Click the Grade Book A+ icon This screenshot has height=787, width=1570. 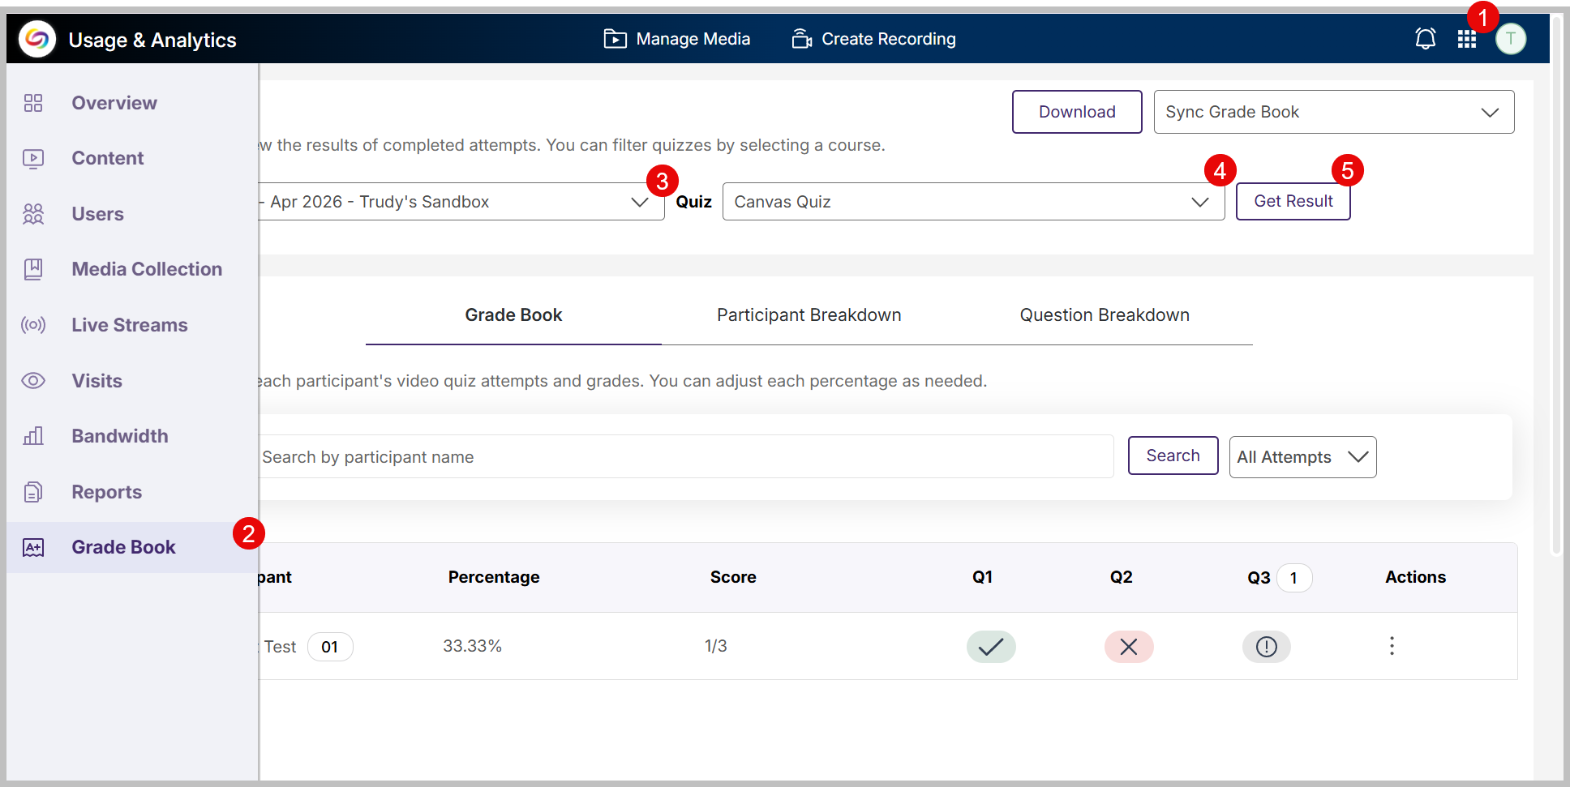pyautogui.click(x=33, y=548)
